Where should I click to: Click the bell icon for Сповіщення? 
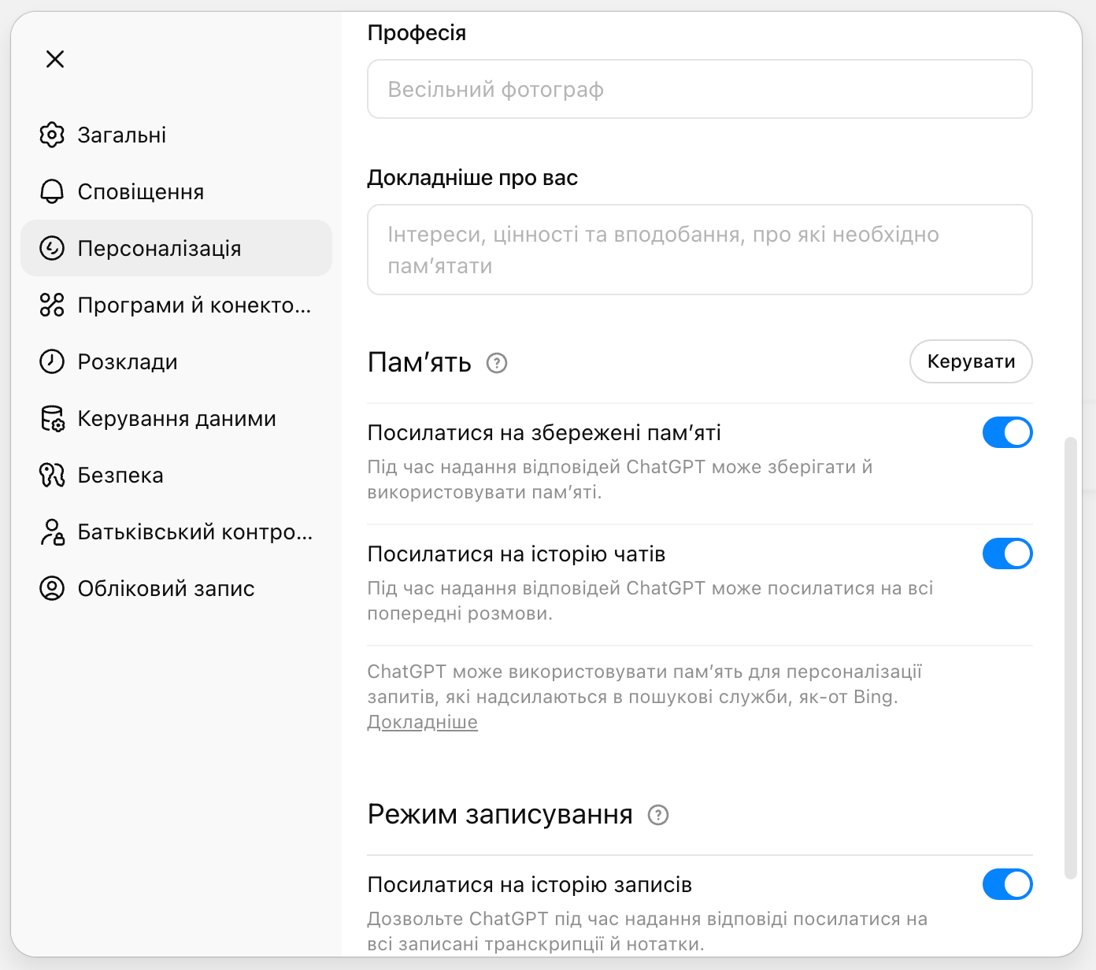52,191
